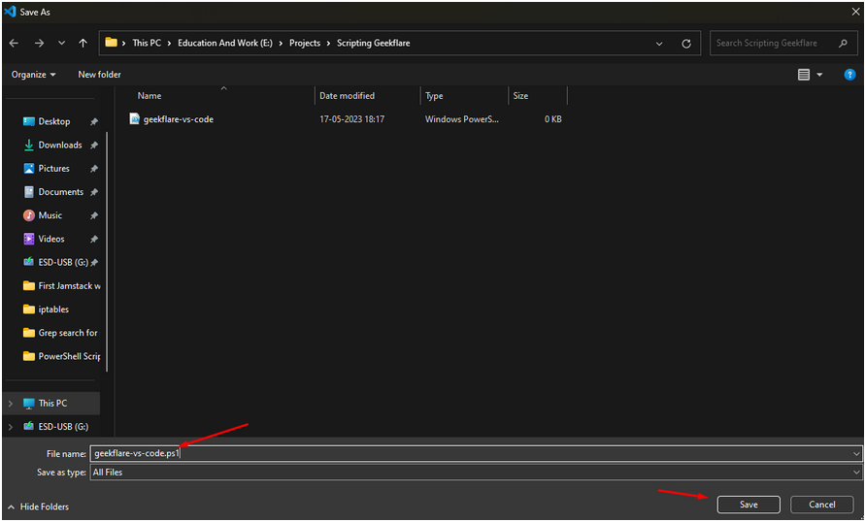Select ESD-USB (G:) drive in tree
This screenshot has width=865, height=522.
point(63,427)
